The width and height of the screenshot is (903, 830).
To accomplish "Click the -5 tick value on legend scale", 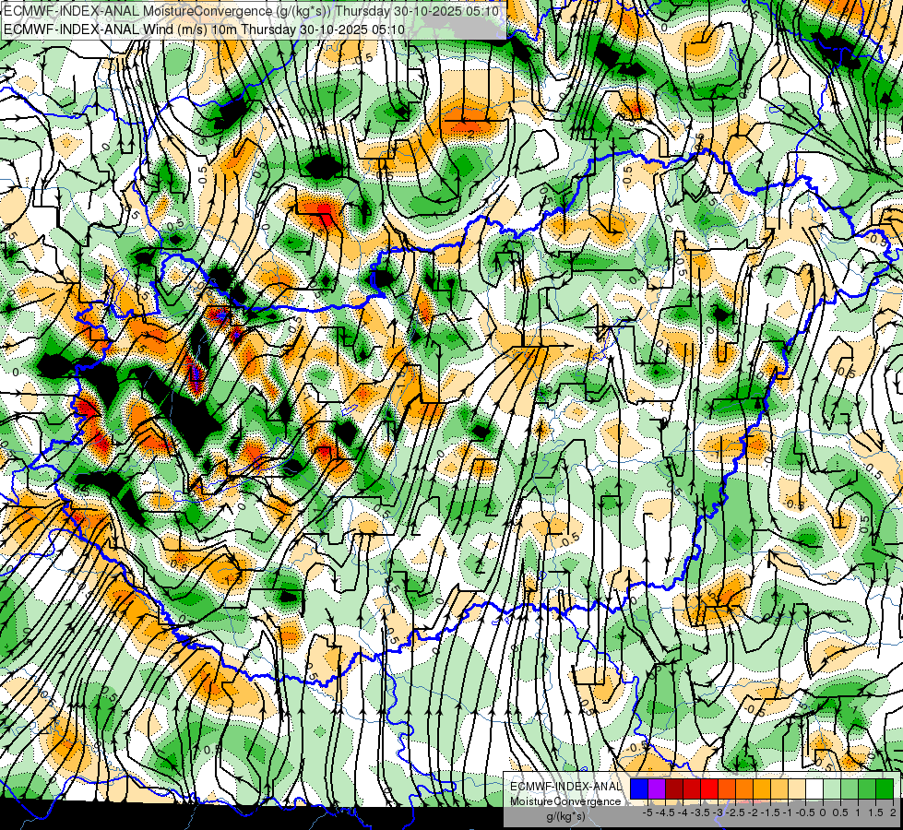I will tap(648, 812).
